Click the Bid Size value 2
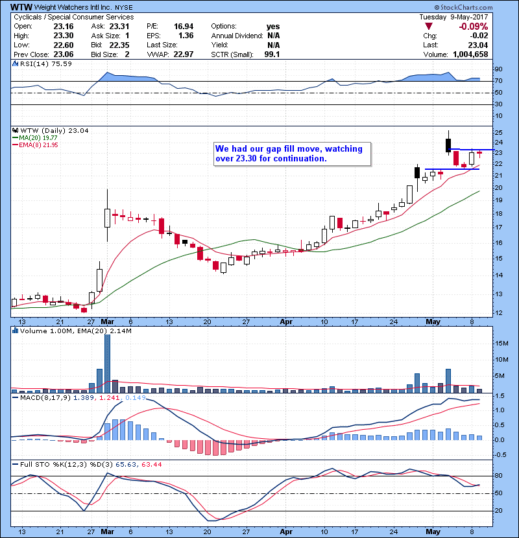This screenshot has width=519, height=538. 127,54
